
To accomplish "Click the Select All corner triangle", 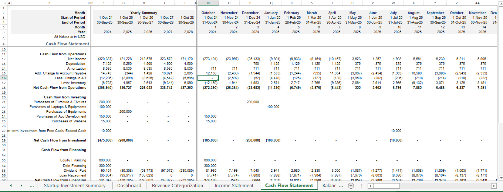I will (4, 3).
